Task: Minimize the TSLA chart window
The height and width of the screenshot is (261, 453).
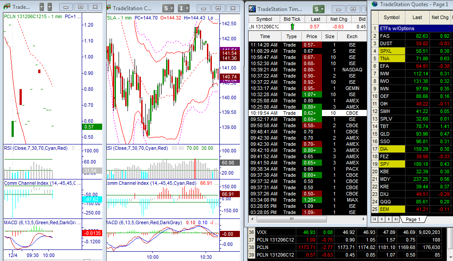Action: 203,8
